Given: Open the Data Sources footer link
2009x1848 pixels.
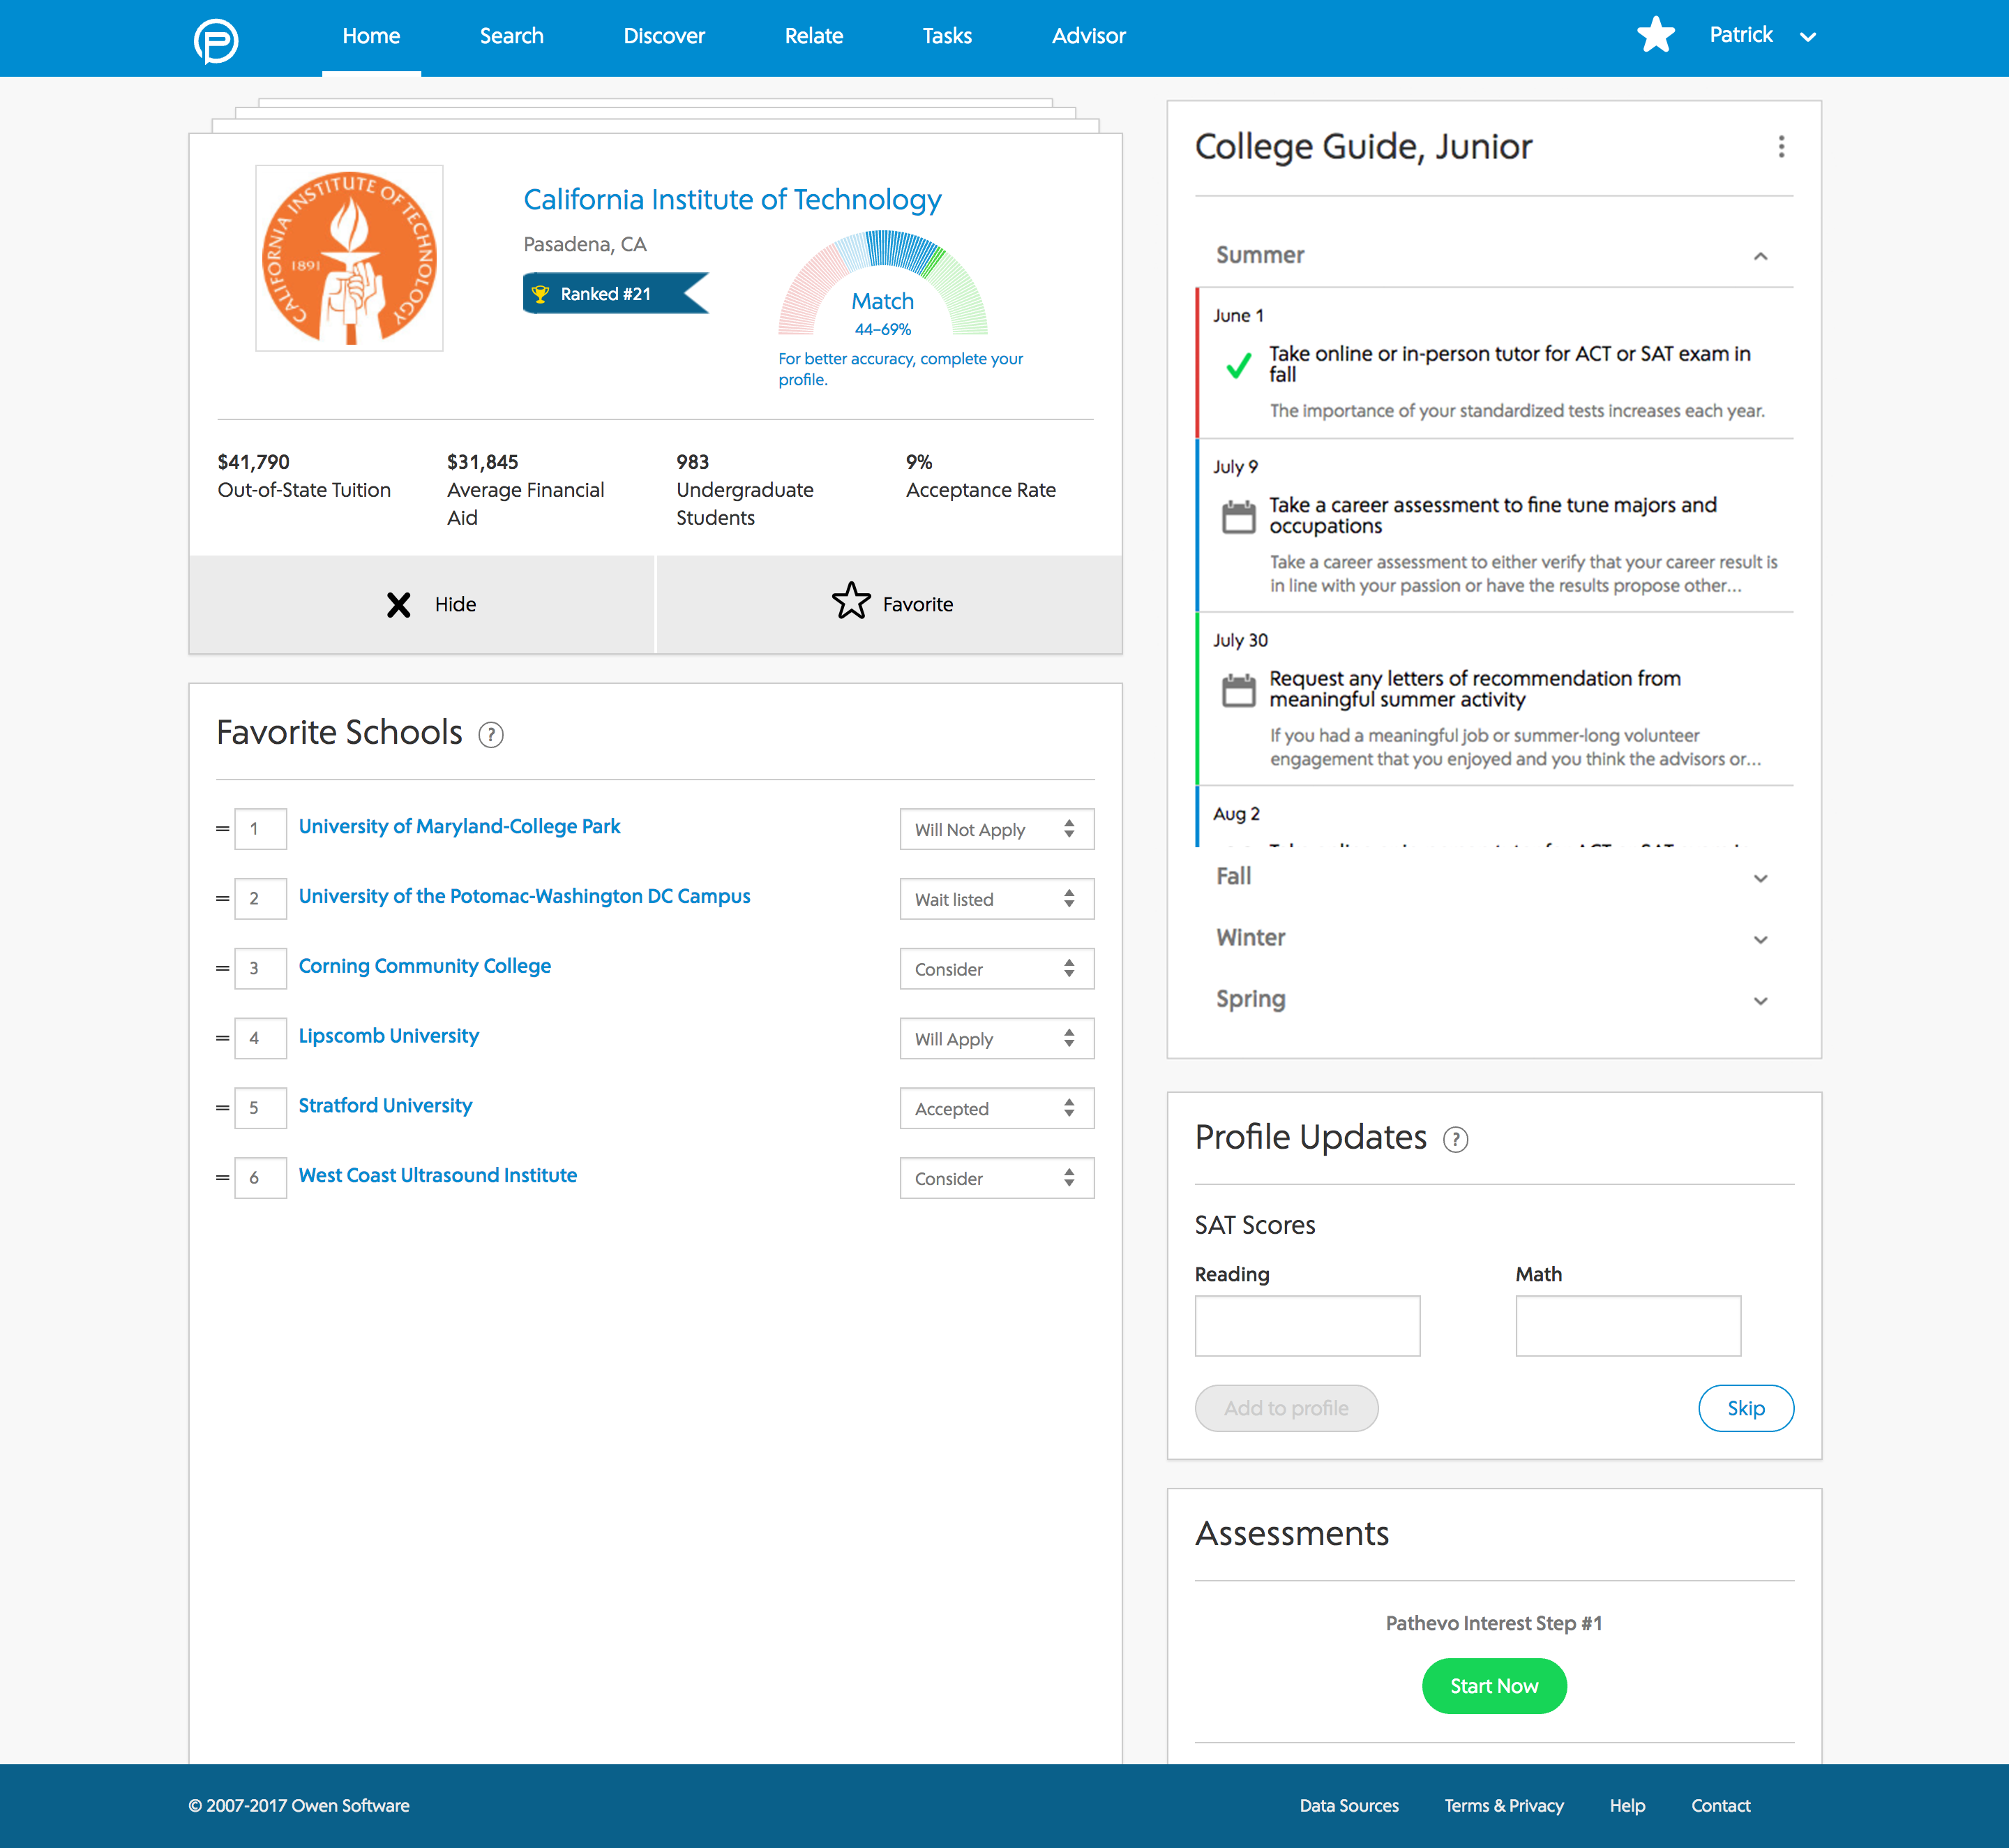Looking at the screenshot, I should pyautogui.click(x=1348, y=1806).
